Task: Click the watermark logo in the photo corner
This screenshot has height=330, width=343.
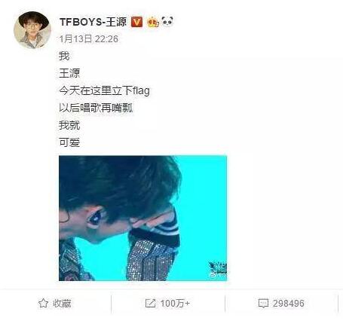Action: click(x=218, y=270)
